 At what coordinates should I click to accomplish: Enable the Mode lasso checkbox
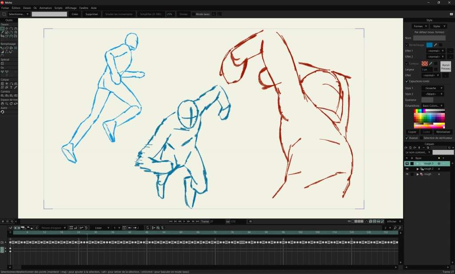click(x=194, y=14)
